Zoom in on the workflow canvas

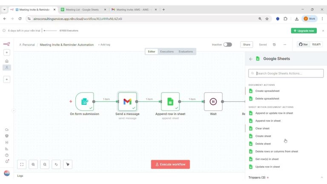(x=33, y=164)
